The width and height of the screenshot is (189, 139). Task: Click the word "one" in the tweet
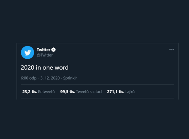point(48,68)
